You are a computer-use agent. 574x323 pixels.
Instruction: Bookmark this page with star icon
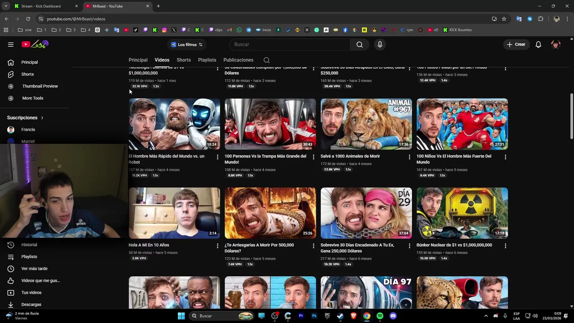coord(504,19)
